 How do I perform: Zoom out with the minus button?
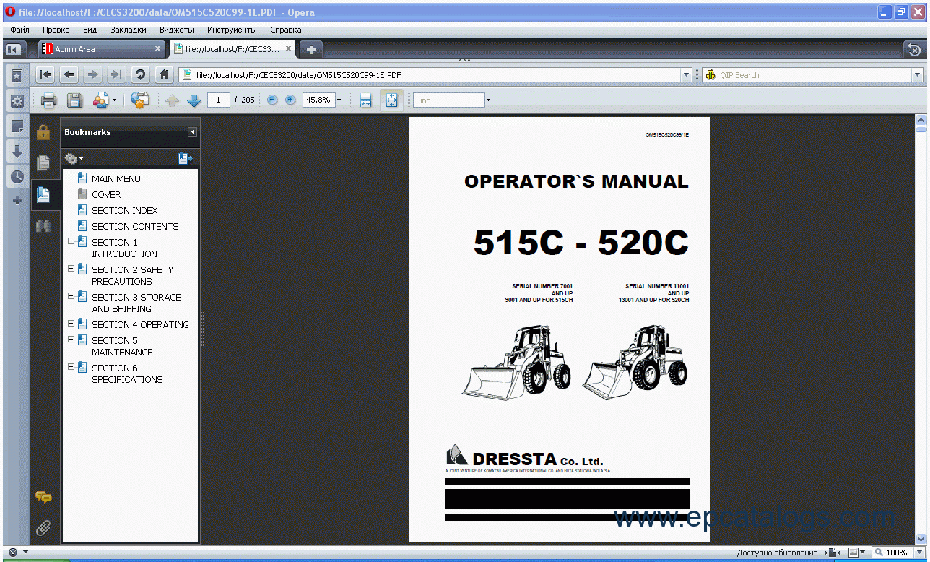pyautogui.click(x=272, y=100)
